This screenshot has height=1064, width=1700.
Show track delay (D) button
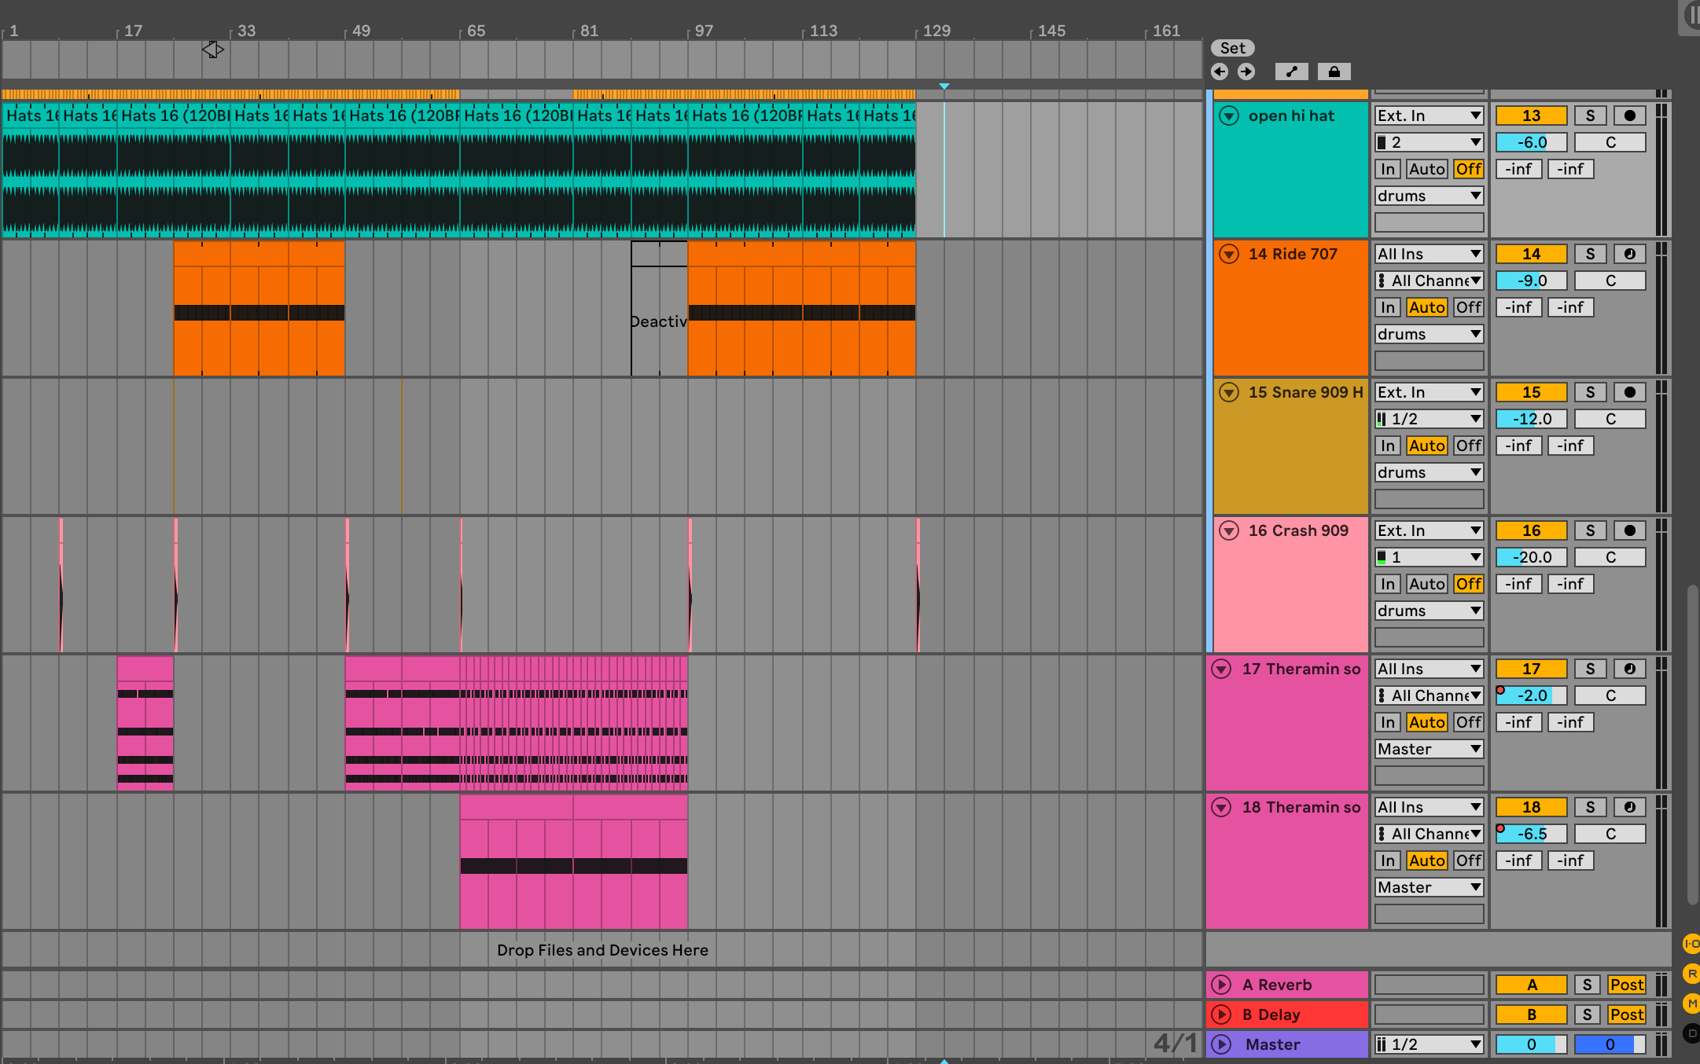click(x=1691, y=1033)
